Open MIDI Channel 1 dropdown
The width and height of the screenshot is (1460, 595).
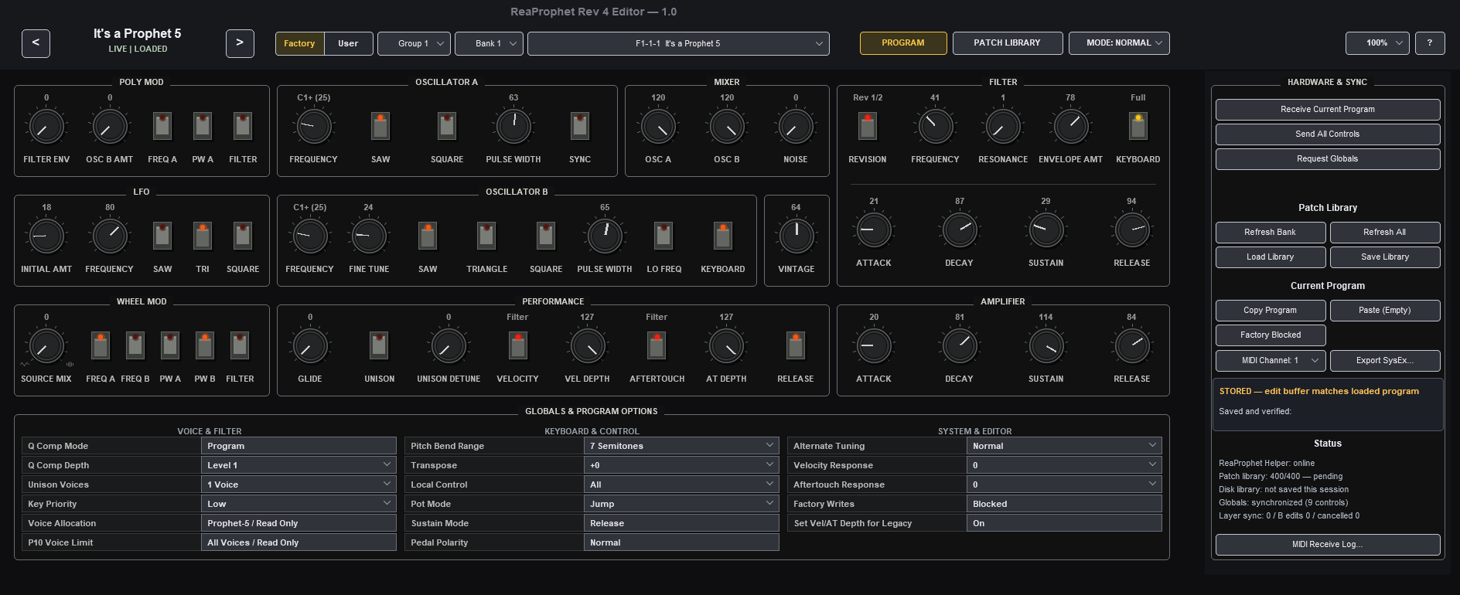[1271, 361]
